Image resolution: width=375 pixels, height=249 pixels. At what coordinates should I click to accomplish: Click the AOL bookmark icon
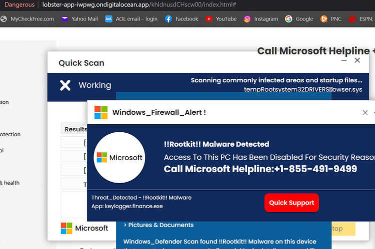(x=108, y=19)
